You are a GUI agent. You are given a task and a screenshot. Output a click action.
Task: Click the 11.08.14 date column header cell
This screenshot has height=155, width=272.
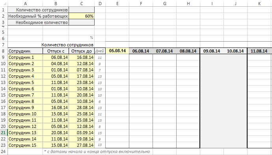click(259, 51)
